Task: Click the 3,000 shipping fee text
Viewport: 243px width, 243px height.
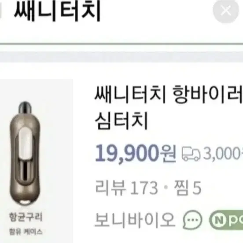Action: point(223,154)
